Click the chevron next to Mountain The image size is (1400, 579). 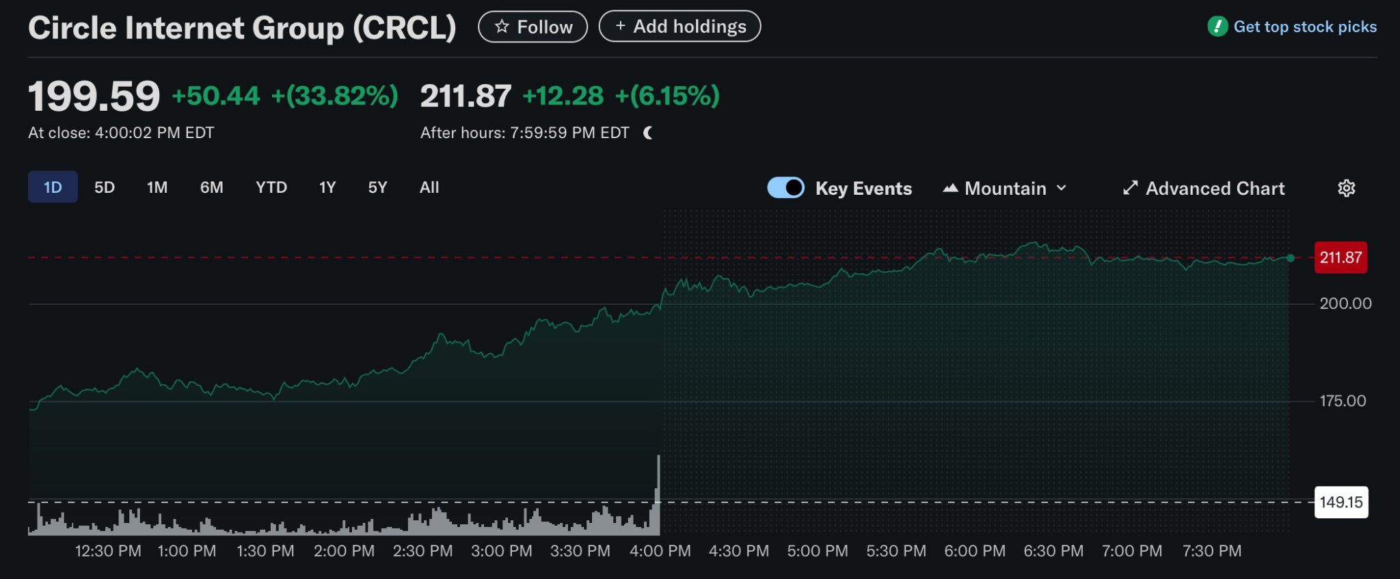tap(1062, 188)
